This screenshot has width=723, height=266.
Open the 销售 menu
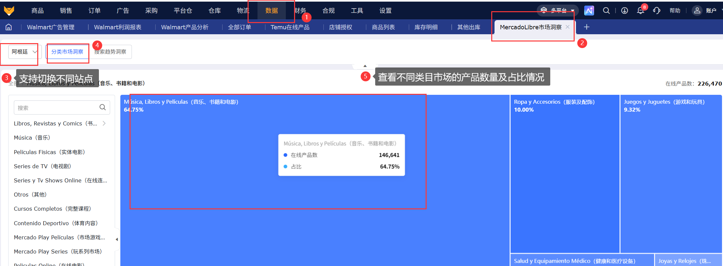click(x=66, y=11)
